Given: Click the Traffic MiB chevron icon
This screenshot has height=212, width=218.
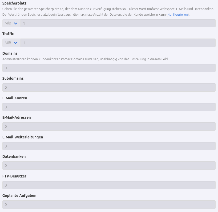Looking at the screenshot, I should (x=15, y=43).
